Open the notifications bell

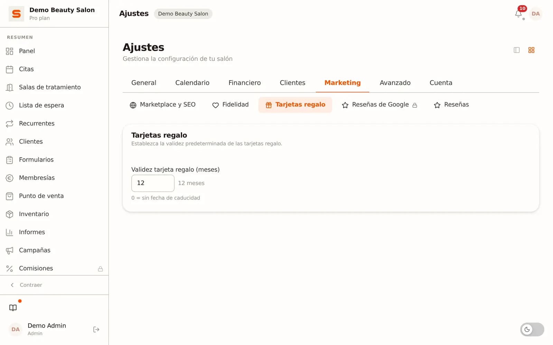point(518,14)
